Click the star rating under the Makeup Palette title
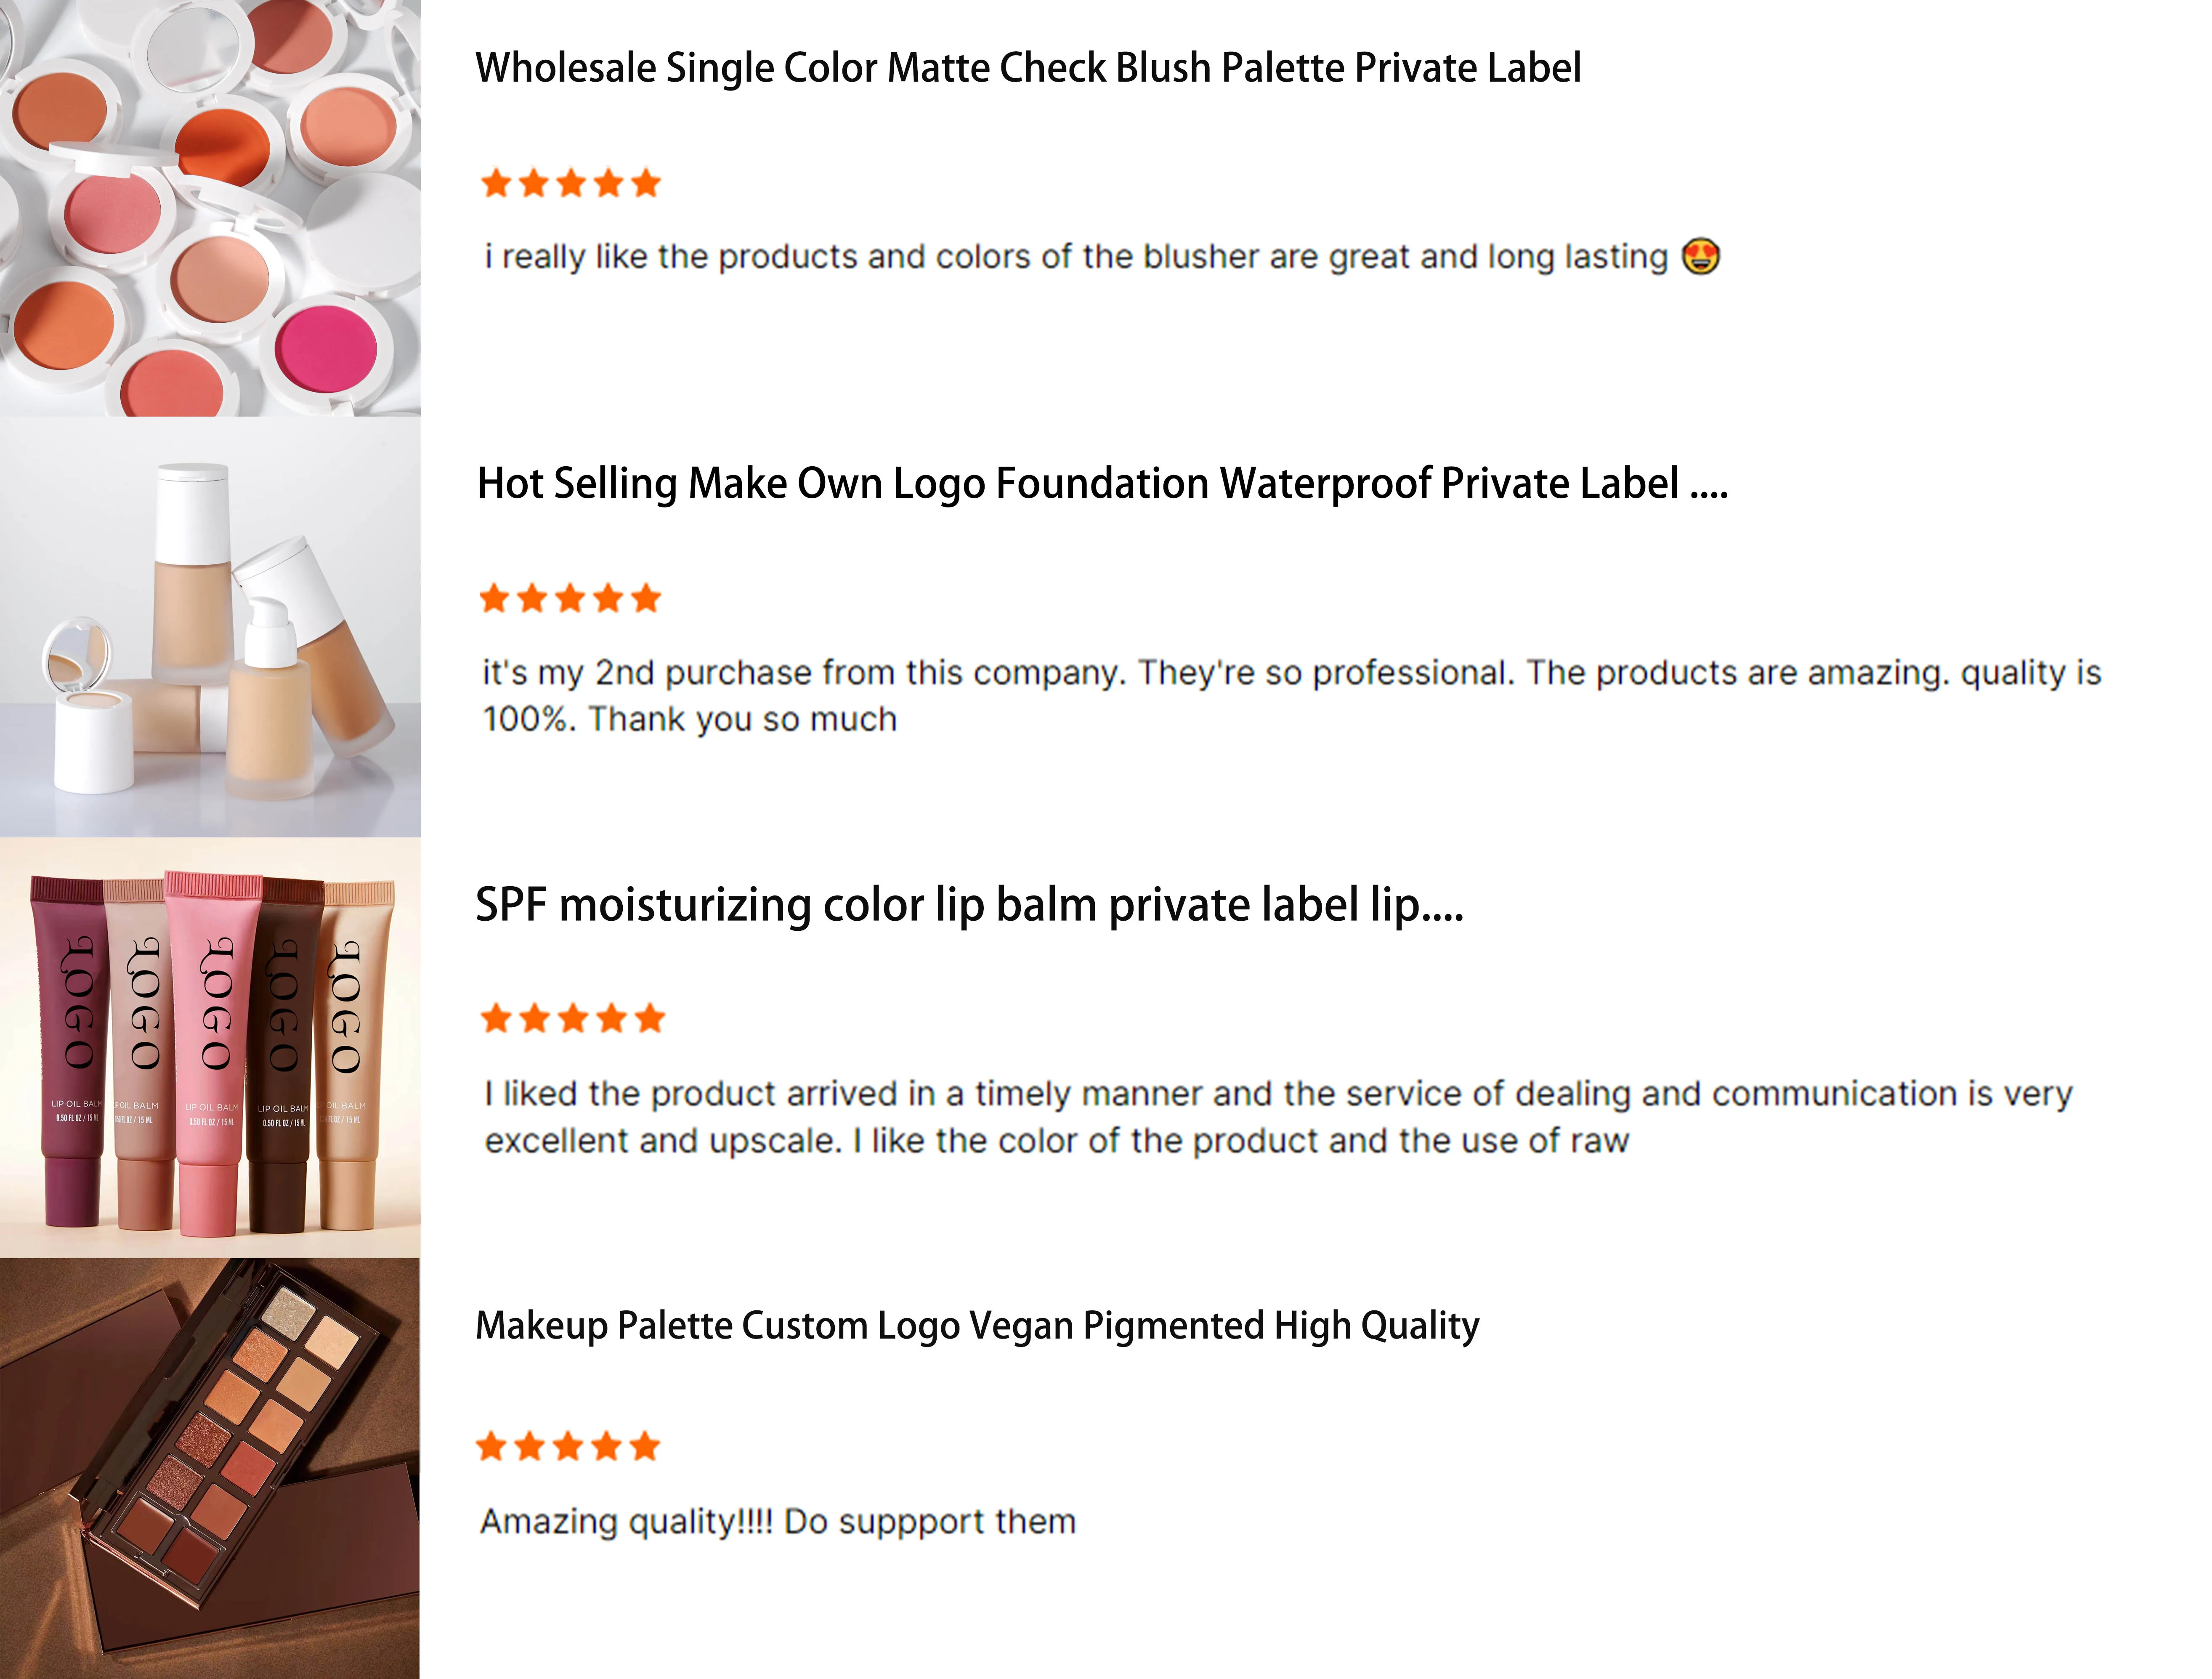The width and height of the screenshot is (2212, 1679). coord(568,1446)
